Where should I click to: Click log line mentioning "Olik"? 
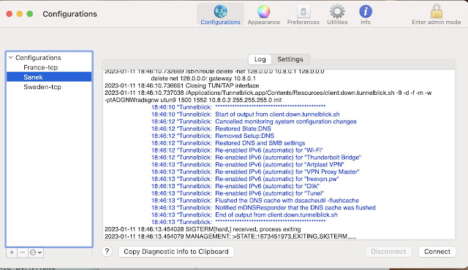[235, 186]
